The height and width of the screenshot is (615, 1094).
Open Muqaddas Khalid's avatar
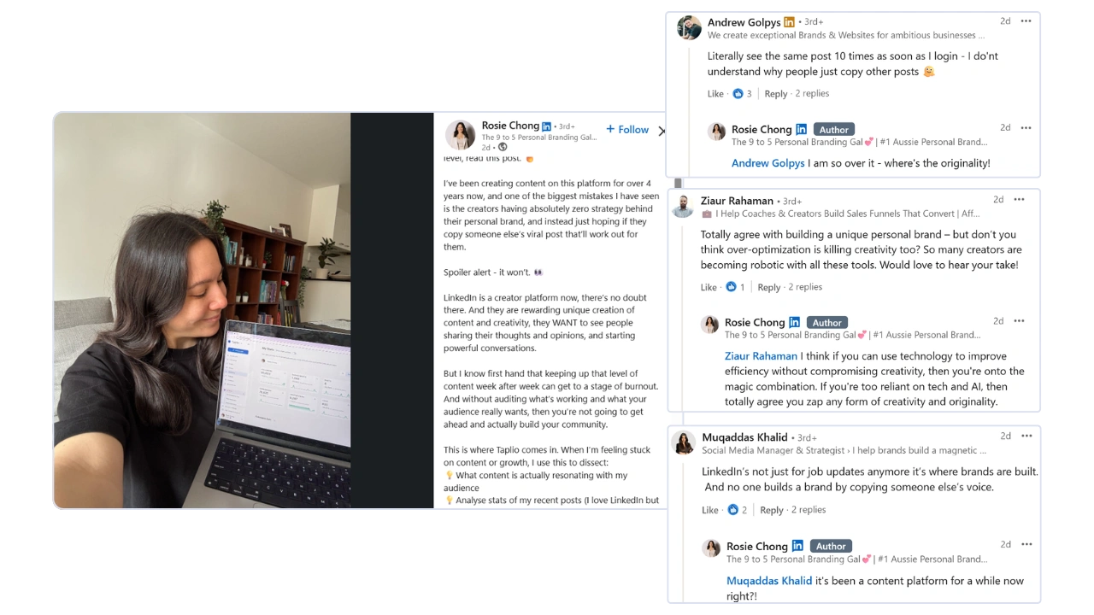click(684, 443)
